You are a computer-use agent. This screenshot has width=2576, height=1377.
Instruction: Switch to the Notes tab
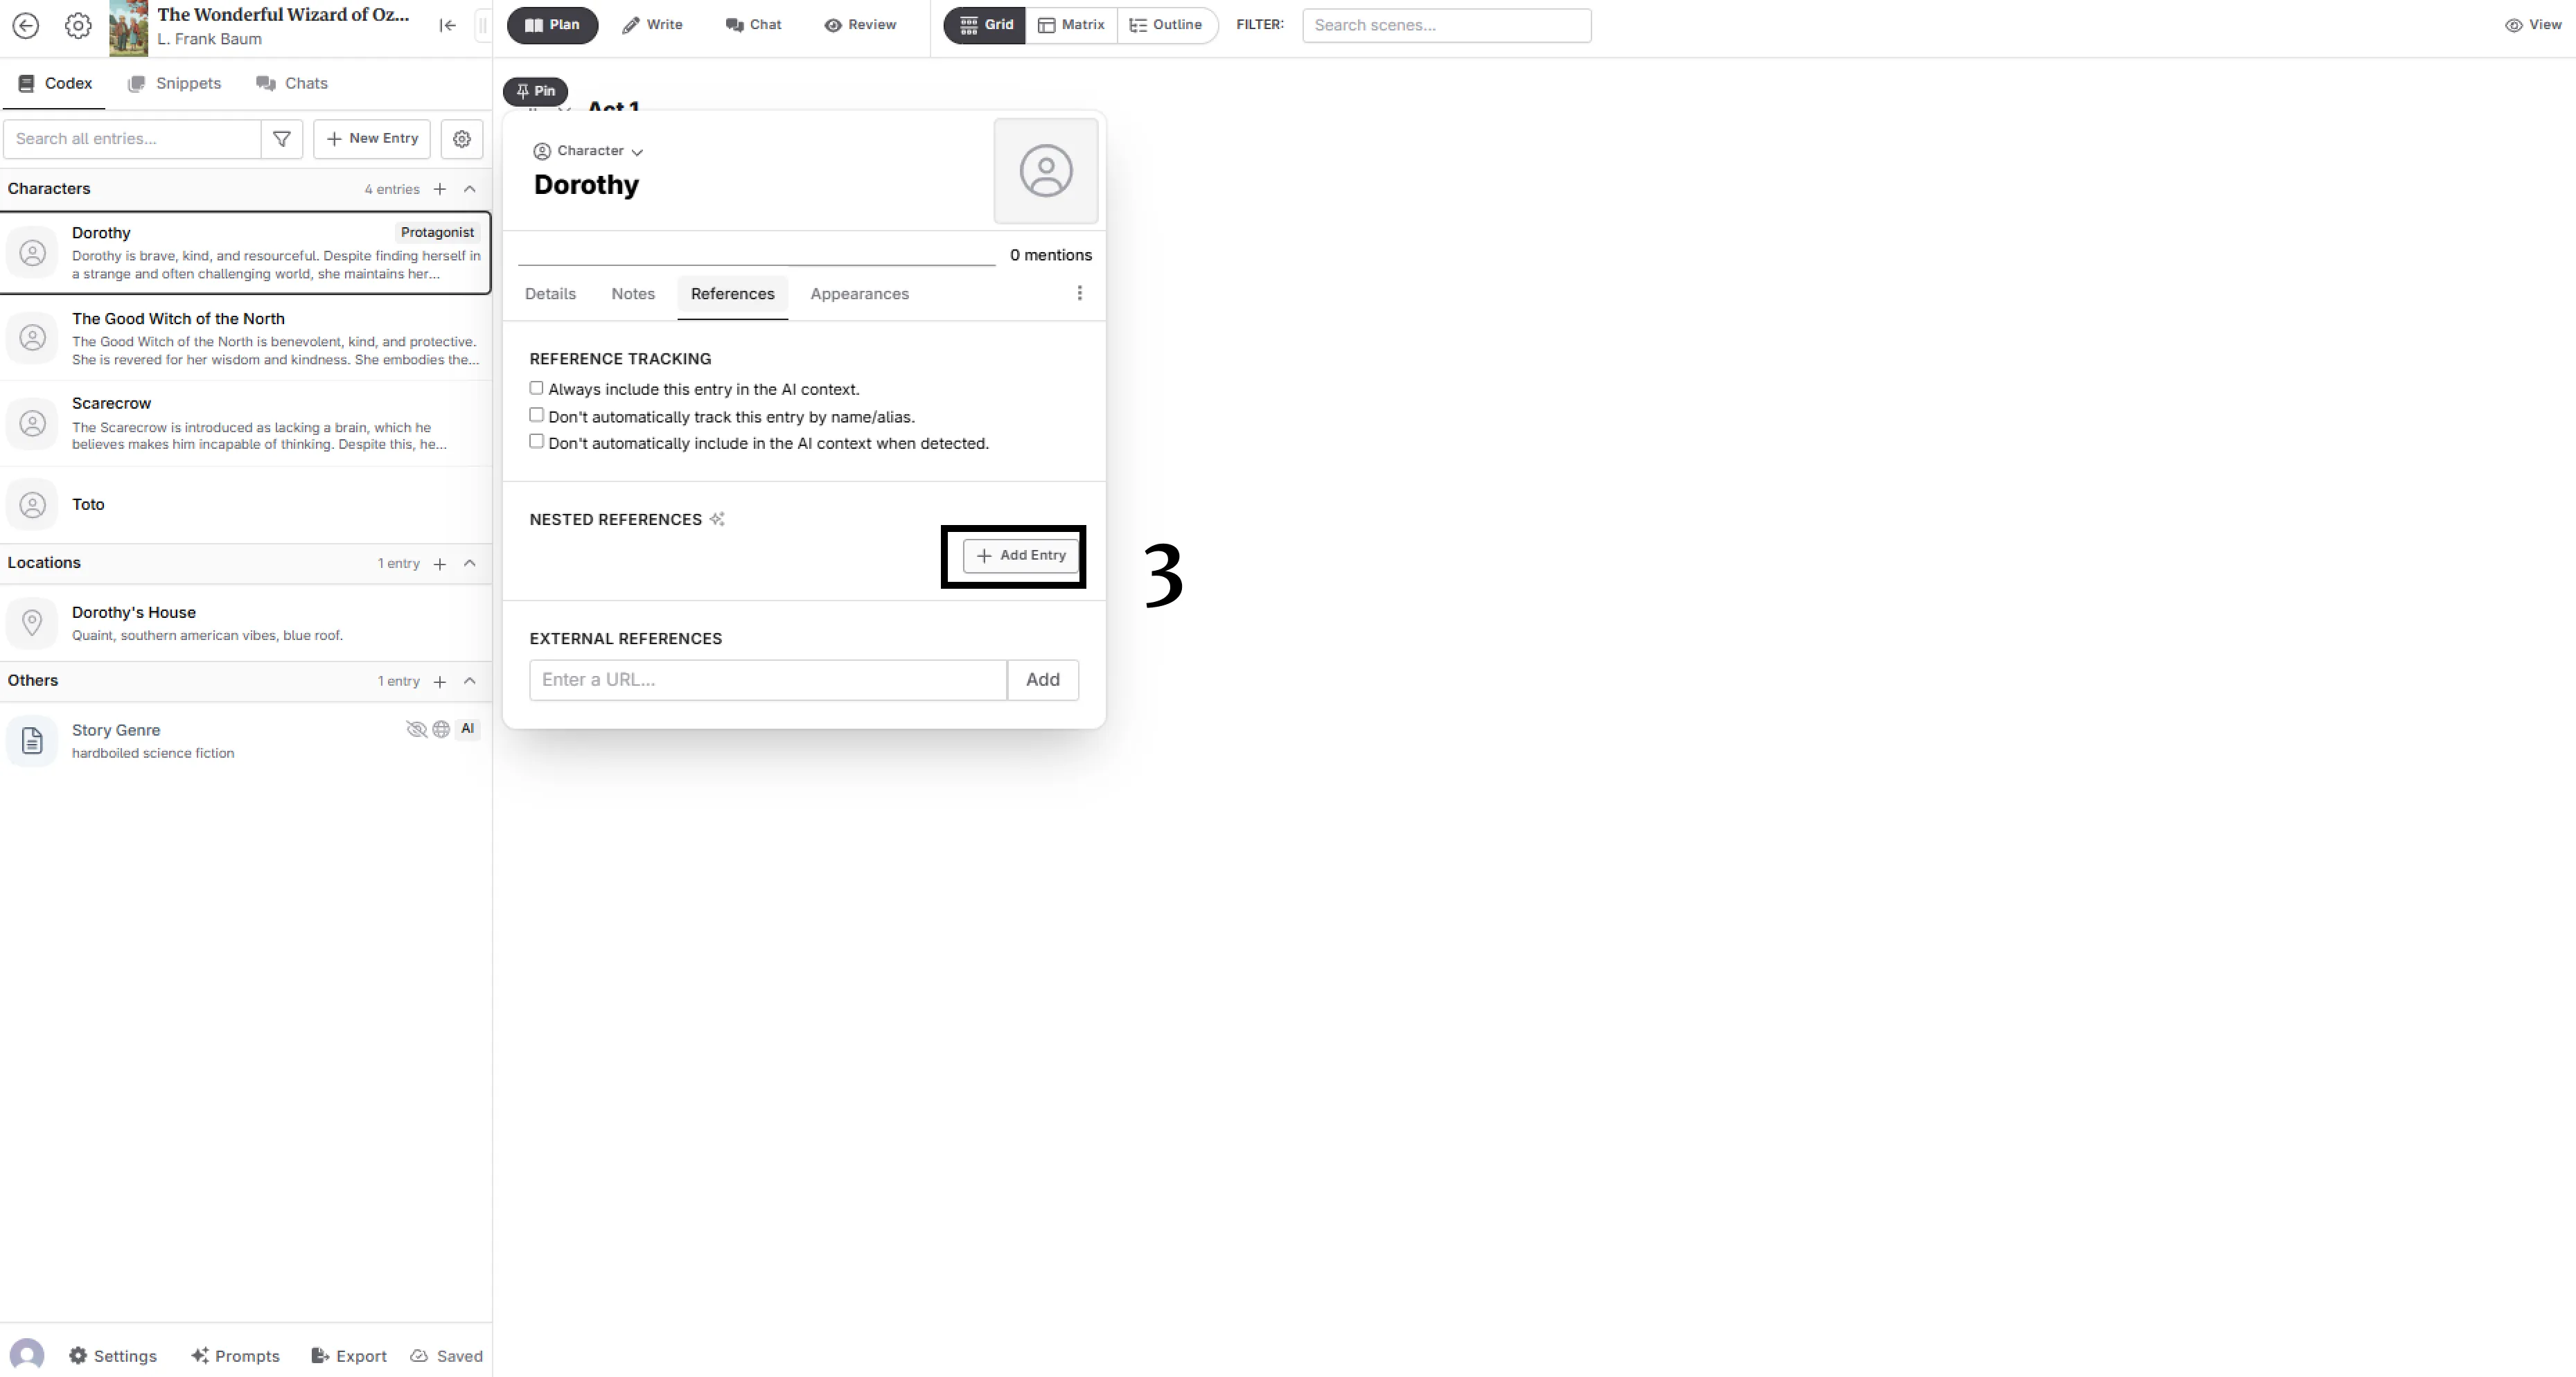(632, 293)
